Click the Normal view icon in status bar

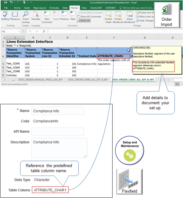point(177,84)
